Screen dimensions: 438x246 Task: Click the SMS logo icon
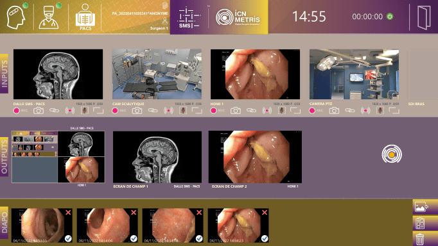click(189, 17)
